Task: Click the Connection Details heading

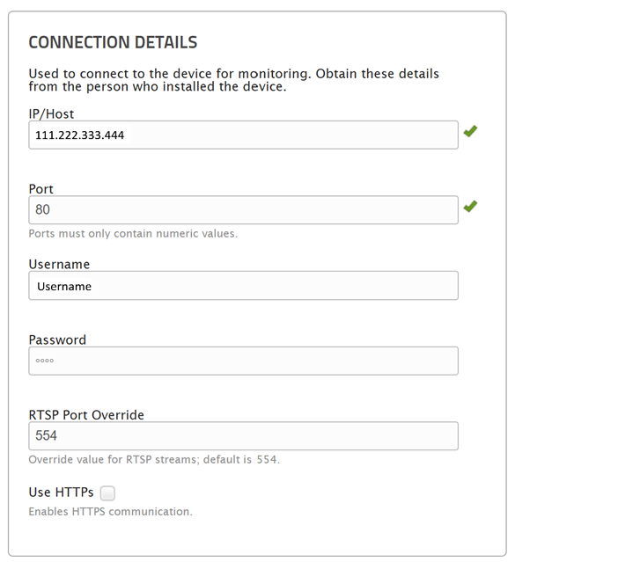Action: click(x=113, y=42)
